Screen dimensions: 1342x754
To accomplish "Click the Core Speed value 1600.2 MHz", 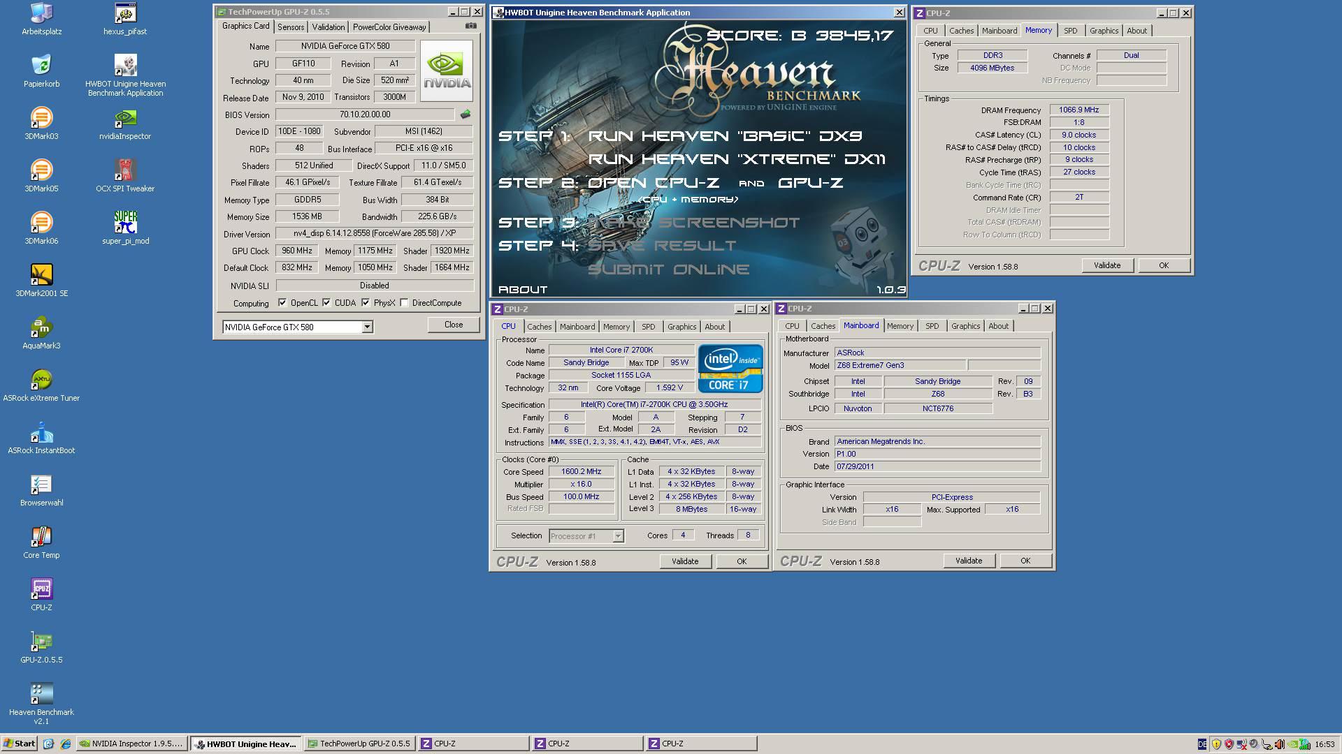I will 581,471.
